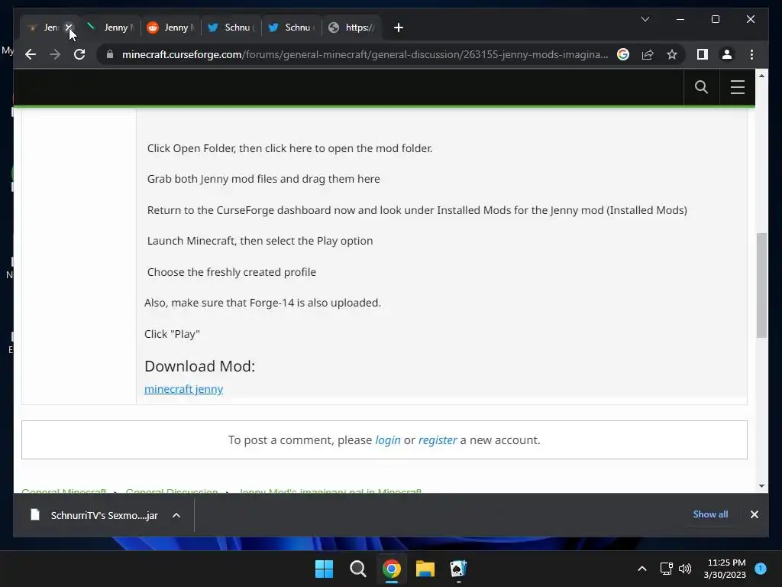
Task: Open the Chrome profile menu
Action: (x=727, y=54)
